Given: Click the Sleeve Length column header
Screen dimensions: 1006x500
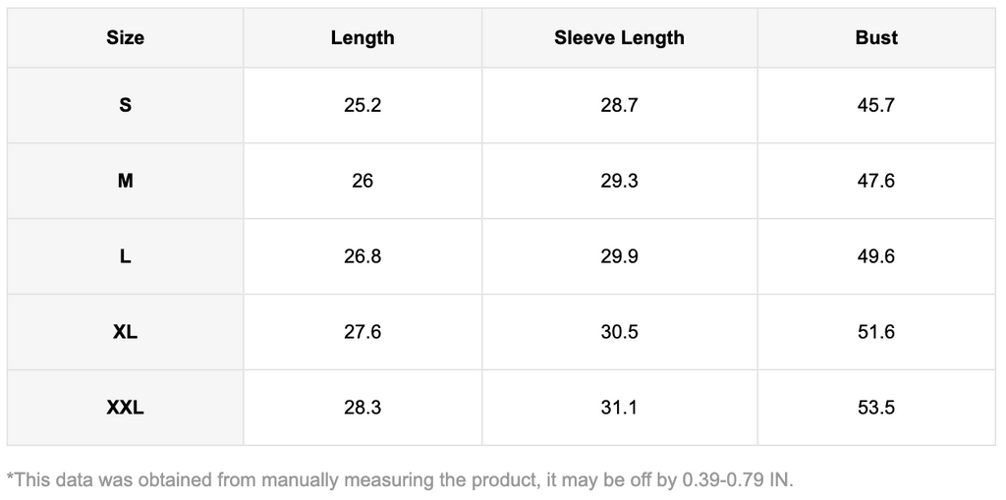Looking at the screenshot, I should click(x=619, y=38).
